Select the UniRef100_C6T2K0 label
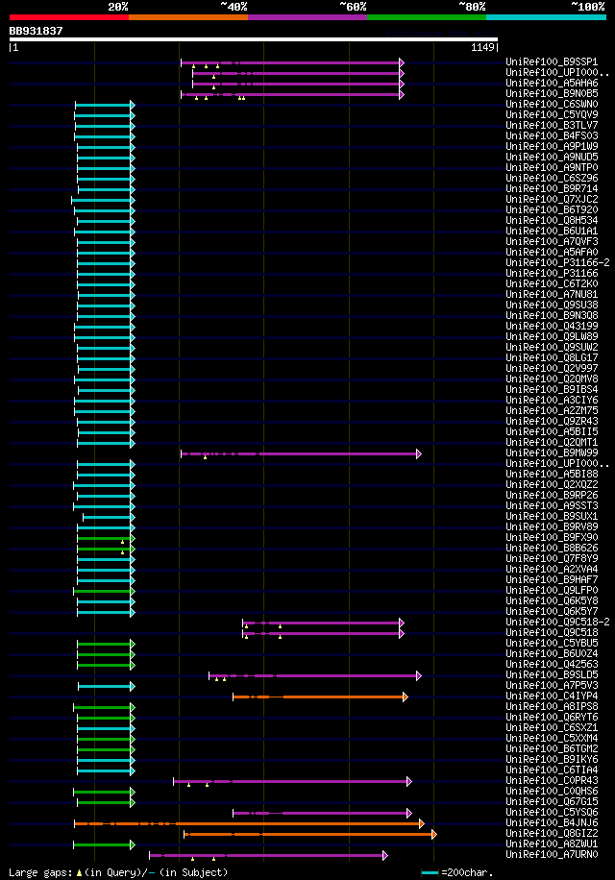The width and height of the screenshot is (615, 880). tap(552, 284)
